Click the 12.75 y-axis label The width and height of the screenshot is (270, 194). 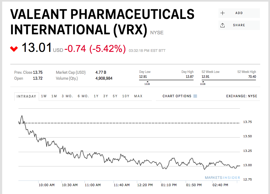tap(247, 180)
